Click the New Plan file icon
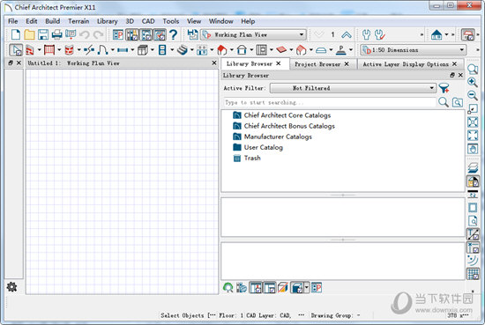 (x=16, y=34)
